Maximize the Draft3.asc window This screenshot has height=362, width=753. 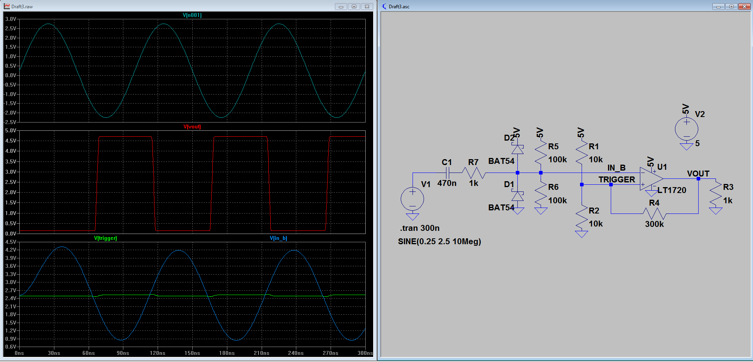[x=731, y=6]
